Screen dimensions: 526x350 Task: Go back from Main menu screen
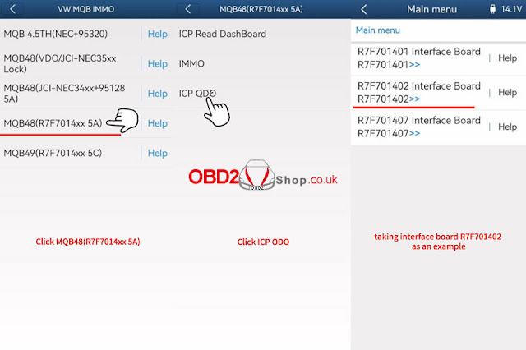[364, 9]
